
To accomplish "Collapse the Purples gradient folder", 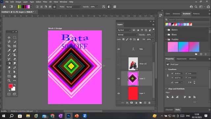I will pyautogui.click(x=166, y=39).
